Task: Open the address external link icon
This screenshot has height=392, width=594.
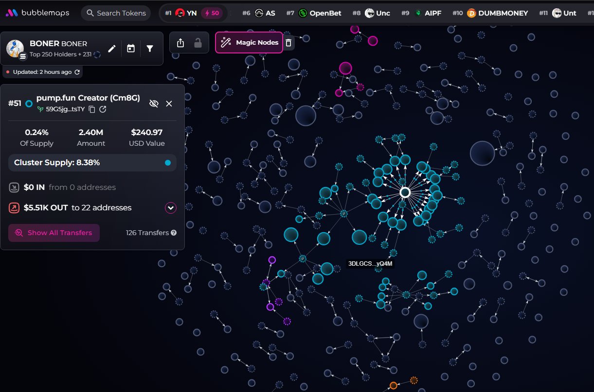Action: [103, 109]
